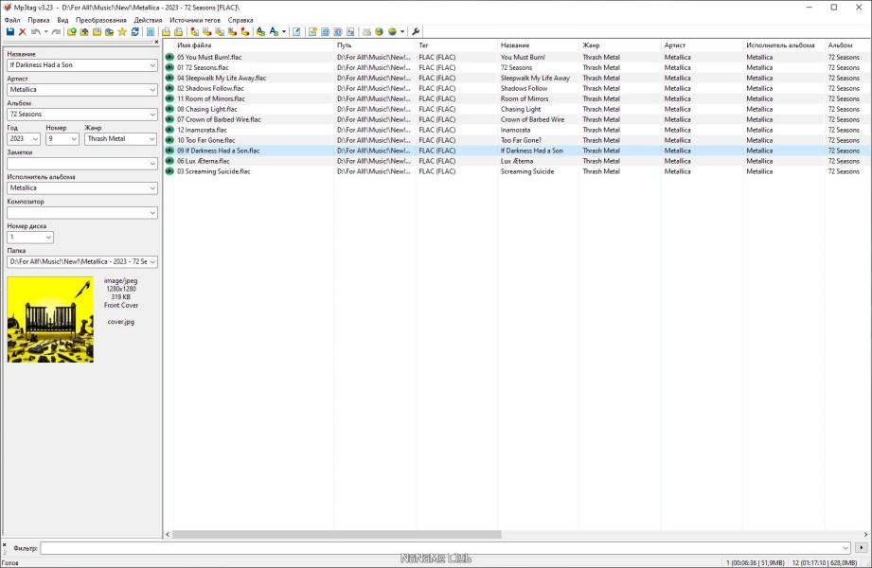Run the Tag - Filename converter icon
Image resolution: width=872 pixels, height=568 pixels.
click(195, 31)
